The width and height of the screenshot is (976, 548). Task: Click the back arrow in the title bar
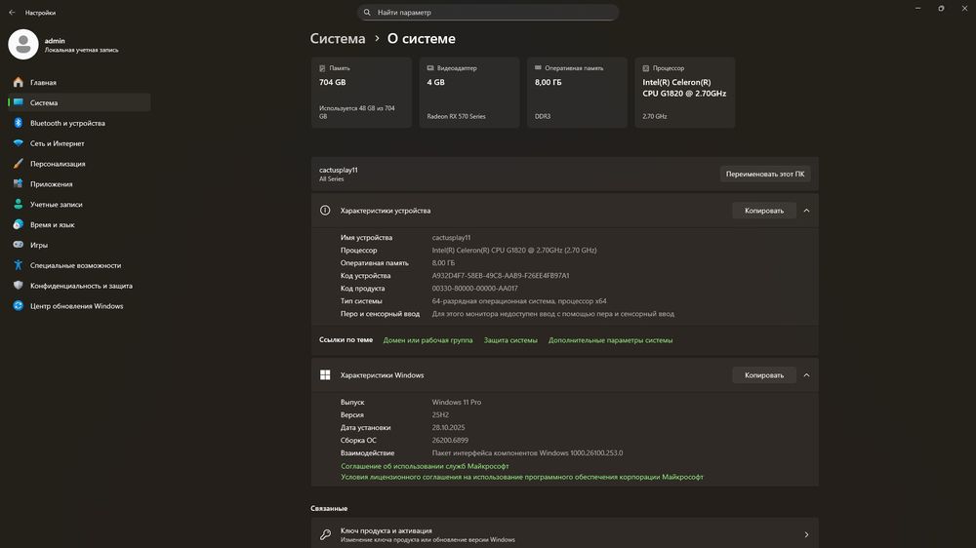click(x=12, y=13)
